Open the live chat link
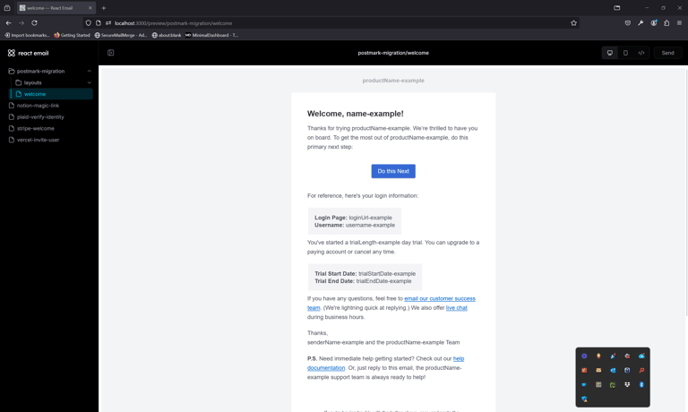This screenshot has height=412, width=688. 457,308
